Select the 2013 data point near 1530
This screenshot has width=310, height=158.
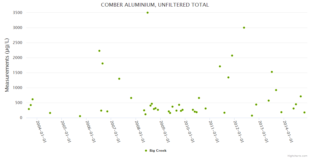click(272, 72)
